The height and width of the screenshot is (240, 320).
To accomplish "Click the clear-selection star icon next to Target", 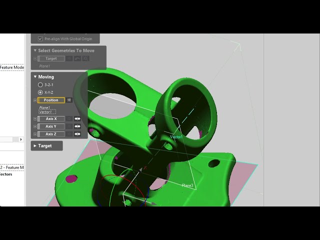I will point(69,58).
